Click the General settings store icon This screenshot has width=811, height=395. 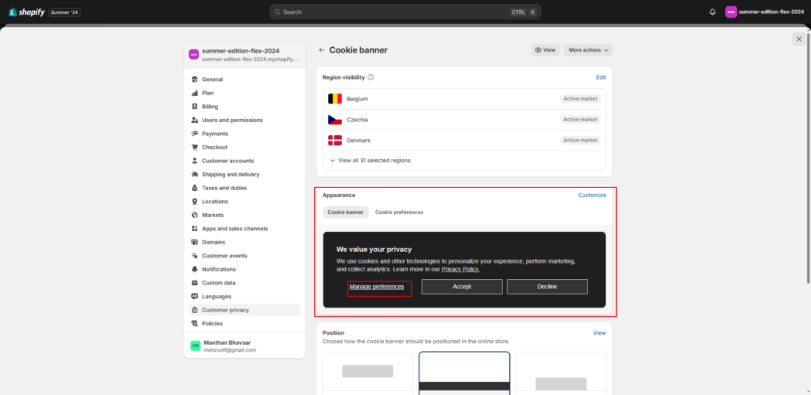(194, 80)
